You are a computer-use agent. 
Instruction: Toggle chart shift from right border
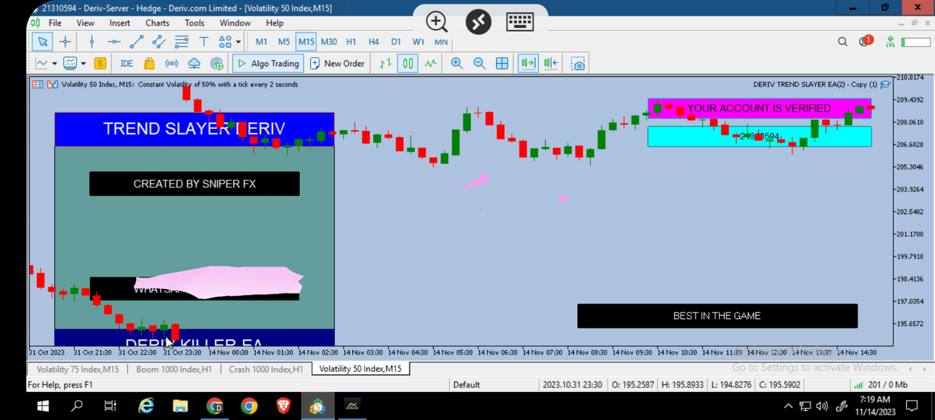click(550, 63)
